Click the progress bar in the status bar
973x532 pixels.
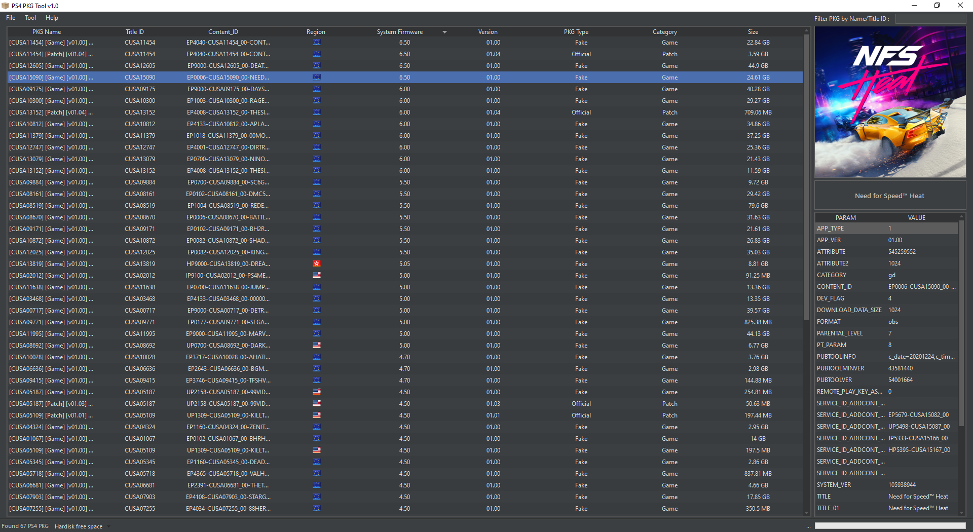click(890, 526)
